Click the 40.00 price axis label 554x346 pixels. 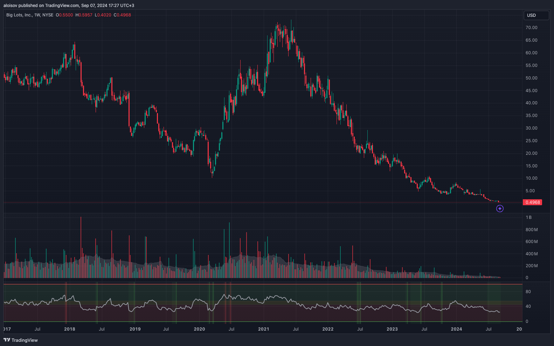tap(531, 103)
